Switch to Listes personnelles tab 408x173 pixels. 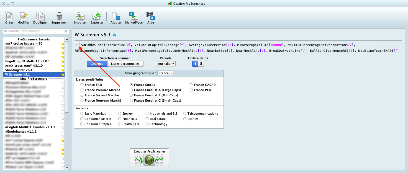point(125,64)
